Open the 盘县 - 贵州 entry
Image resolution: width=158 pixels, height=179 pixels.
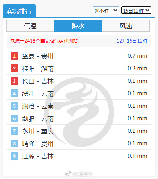(x=79, y=56)
